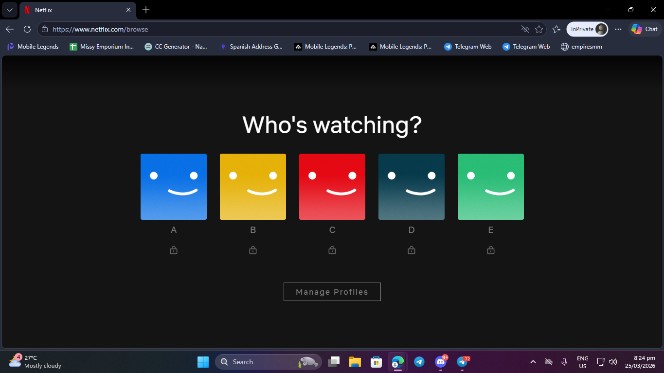Click the lock icon under profile A
The width and height of the screenshot is (664, 373).
click(174, 250)
